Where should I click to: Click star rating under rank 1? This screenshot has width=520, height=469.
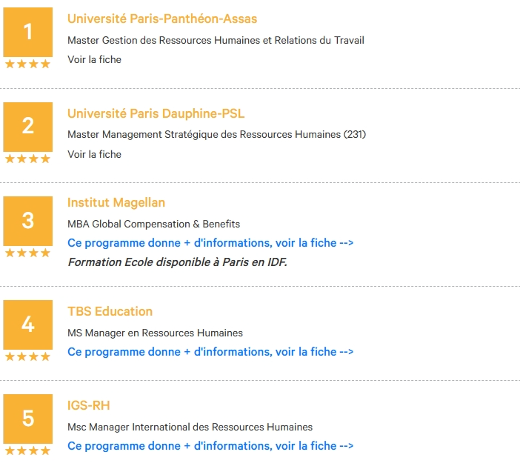(x=28, y=64)
